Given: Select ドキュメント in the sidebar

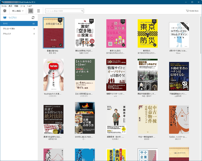Looking at the screenshot, I should pyautogui.click(x=8, y=34).
